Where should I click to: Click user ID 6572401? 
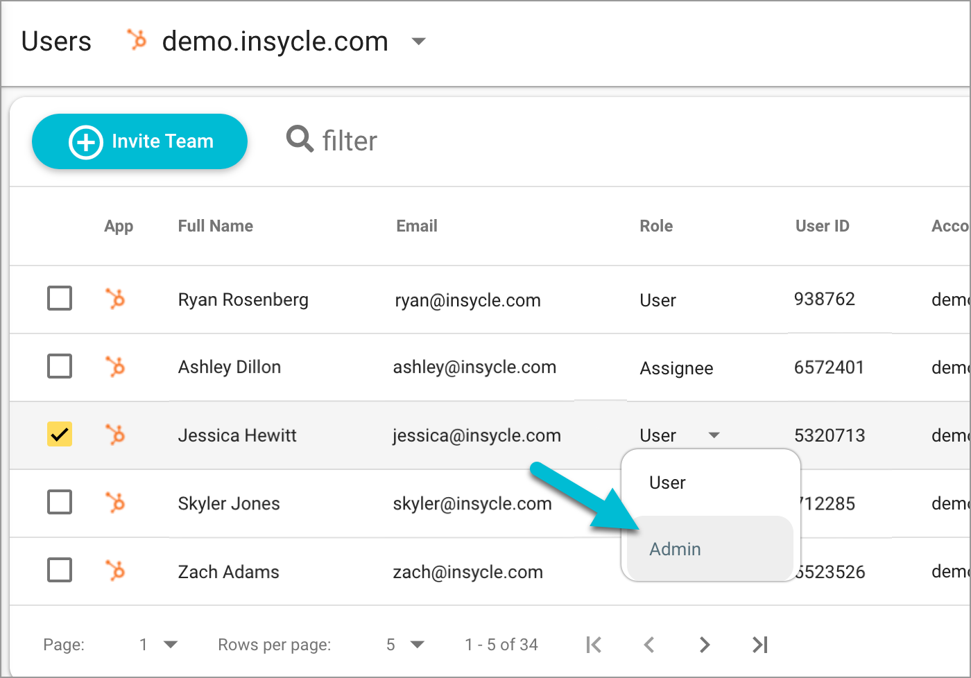tap(829, 367)
